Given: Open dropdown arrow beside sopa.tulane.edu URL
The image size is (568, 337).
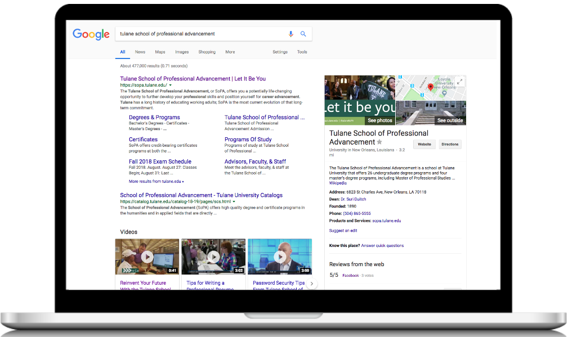Looking at the screenshot, I should pyautogui.click(x=171, y=85).
